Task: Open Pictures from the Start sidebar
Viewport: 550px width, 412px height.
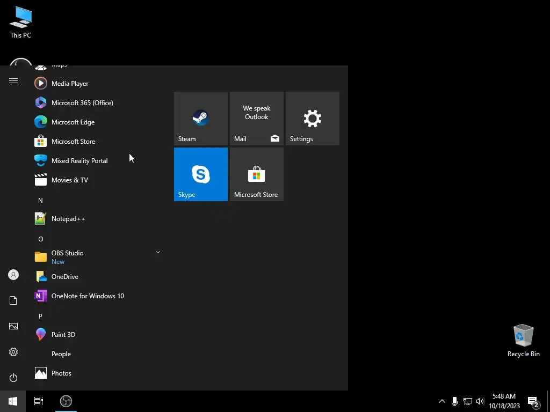Action: (x=13, y=326)
